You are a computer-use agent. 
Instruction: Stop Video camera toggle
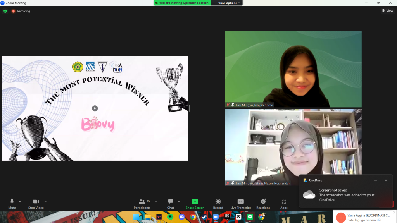pos(36,203)
